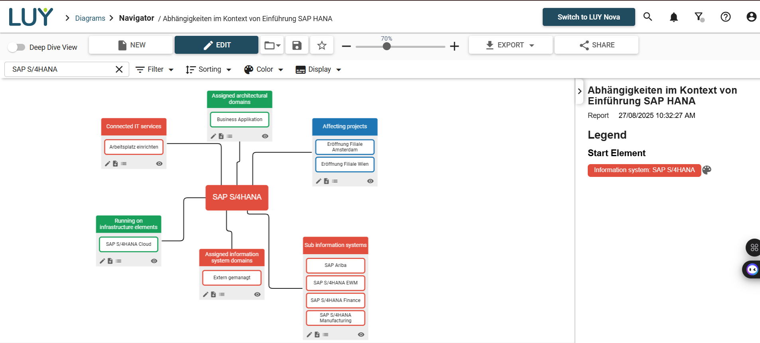Open the user account profile icon
Image resolution: width=760 pixels, height=343 pixels.
click(751, 17)
